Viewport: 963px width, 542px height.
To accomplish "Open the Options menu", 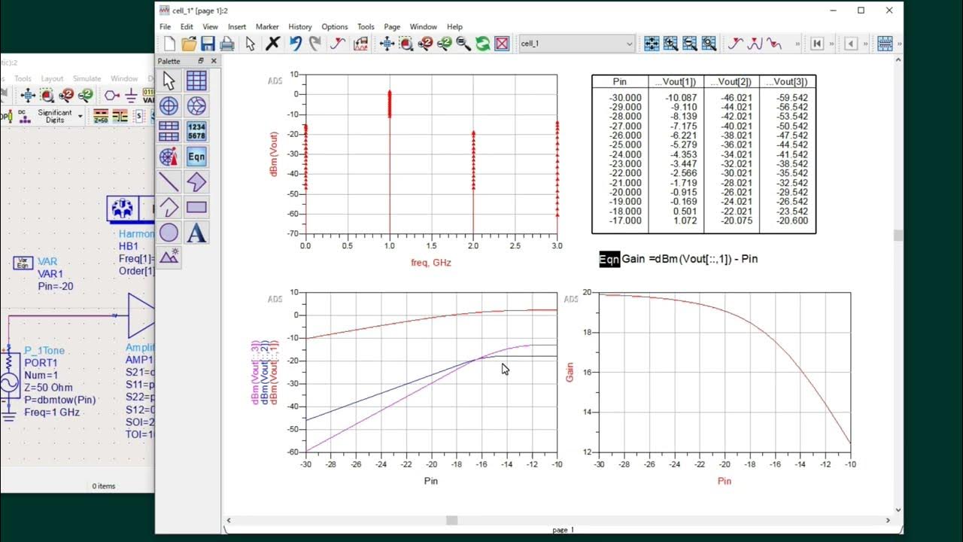I will pos(335,26).
